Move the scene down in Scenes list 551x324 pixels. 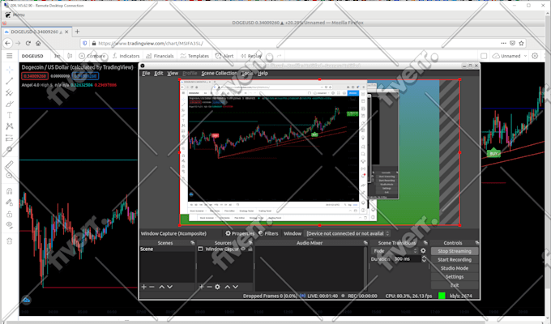coord(169,287)
